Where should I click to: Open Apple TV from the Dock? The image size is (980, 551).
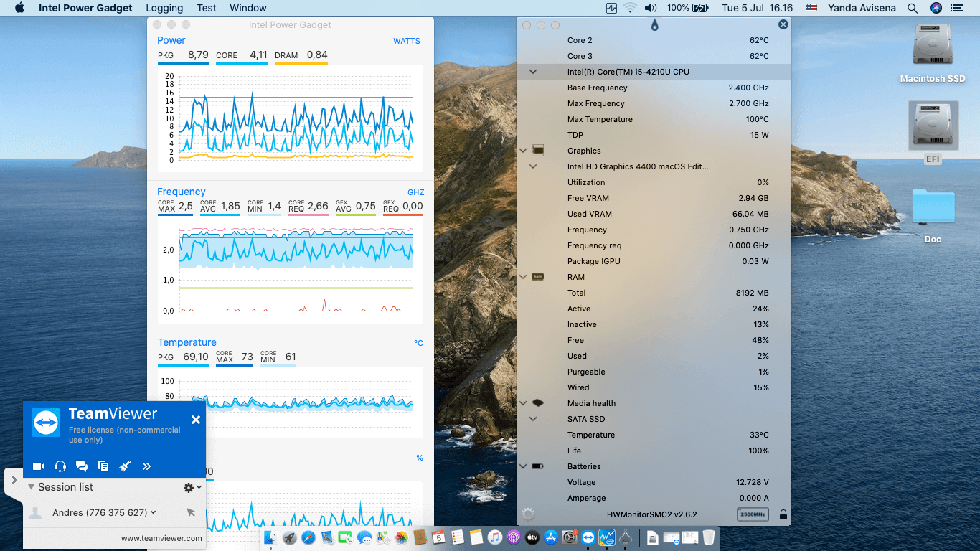pos(532,537)
